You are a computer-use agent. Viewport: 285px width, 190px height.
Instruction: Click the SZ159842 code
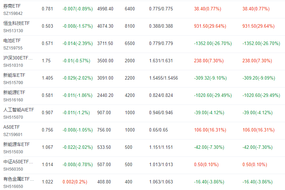[x=13, y=13]
